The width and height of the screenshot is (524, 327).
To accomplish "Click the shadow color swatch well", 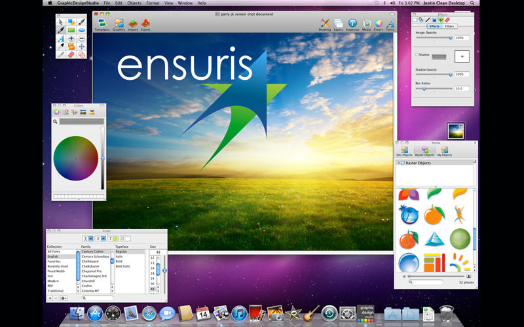I will (x=439, y=58).
